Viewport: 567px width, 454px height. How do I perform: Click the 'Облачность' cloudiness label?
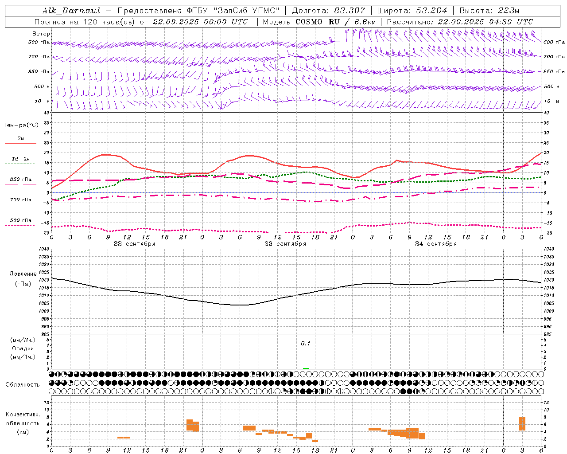pos(23,385)
